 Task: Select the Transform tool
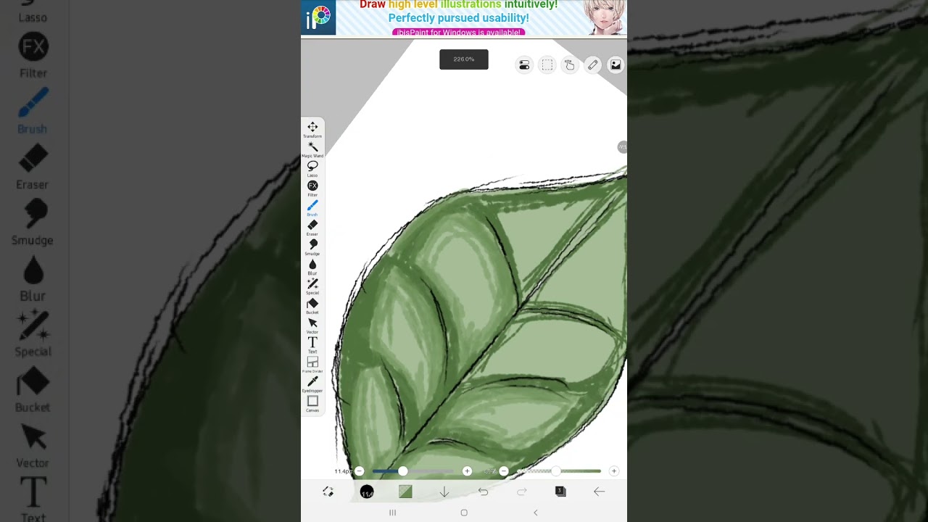pos(312,129)
